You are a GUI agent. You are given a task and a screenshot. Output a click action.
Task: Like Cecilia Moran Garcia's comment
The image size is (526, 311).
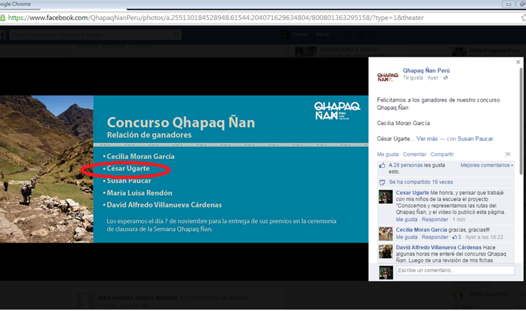point(406,237)
